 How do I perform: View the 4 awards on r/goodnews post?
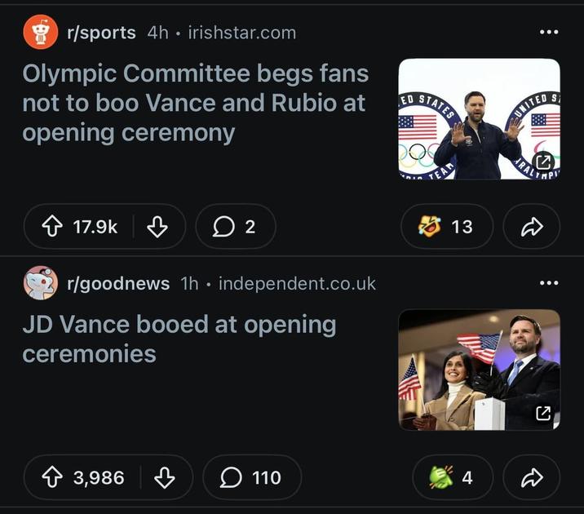point(452,477)
